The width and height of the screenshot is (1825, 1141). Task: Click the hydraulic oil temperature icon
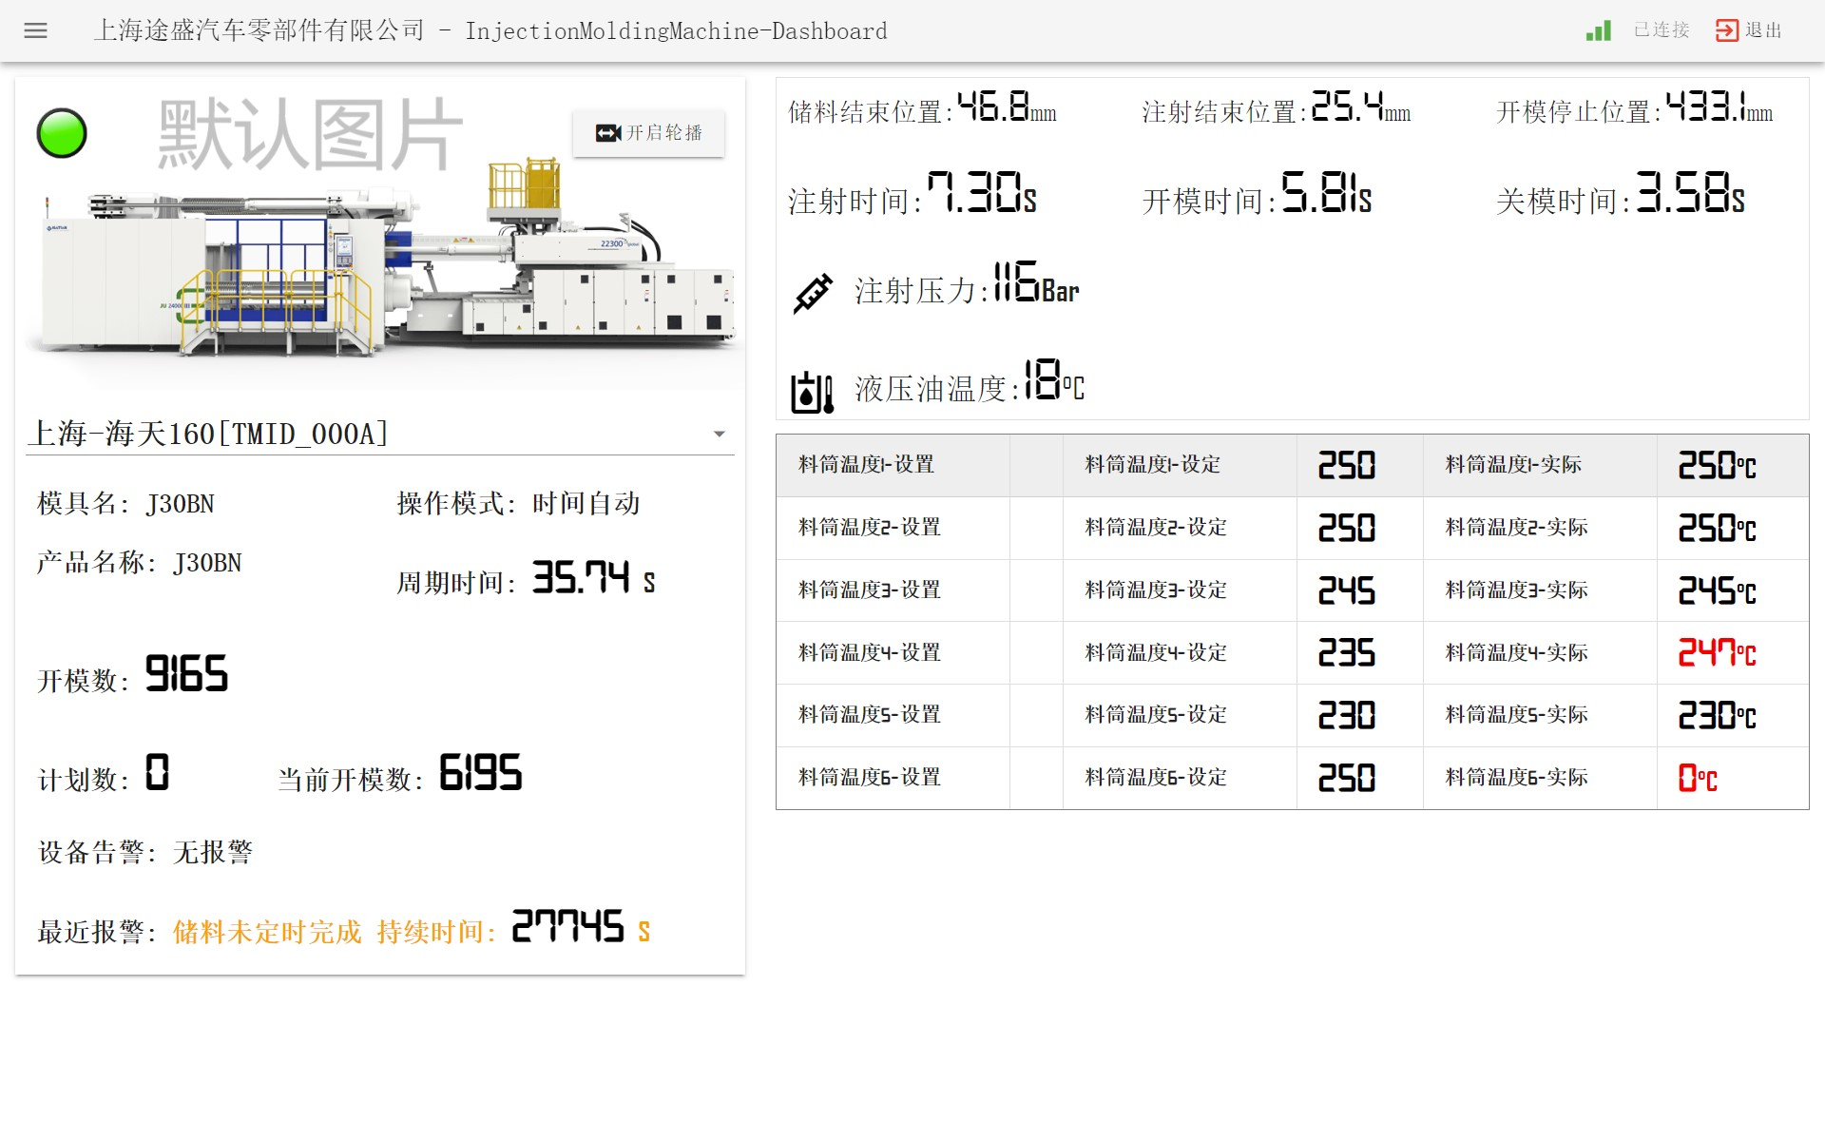pyautogui.click(x=813, y=391)
